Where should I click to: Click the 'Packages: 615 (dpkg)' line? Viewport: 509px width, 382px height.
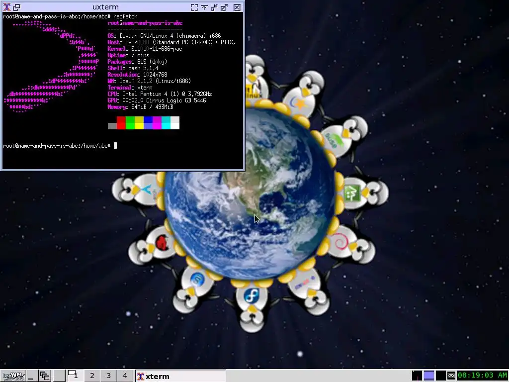(137, 62)
